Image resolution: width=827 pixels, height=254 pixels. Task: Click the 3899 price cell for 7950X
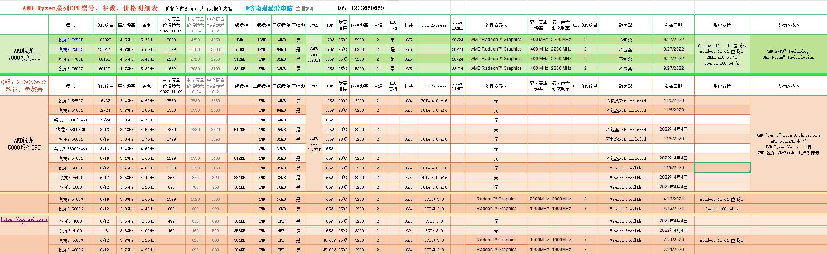point(171,40)
